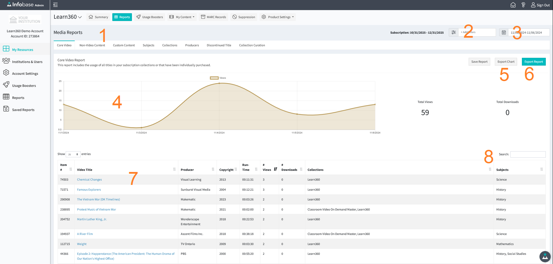Viewport: 553px width, 264px height.
Task: Change the Show entries count dropdown
Action: click(73, 154)
